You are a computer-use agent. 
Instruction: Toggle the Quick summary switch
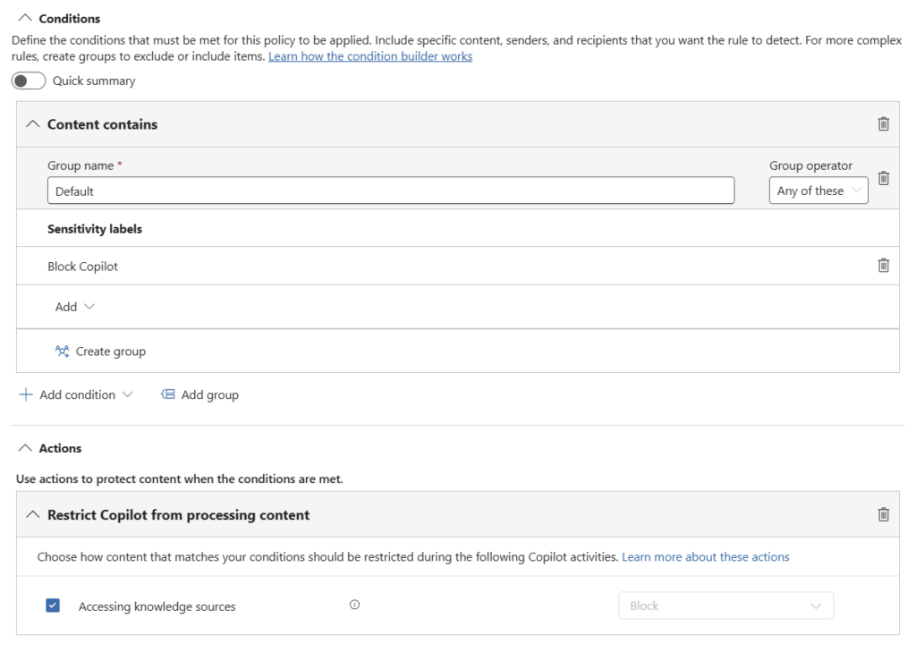click(x=29, y=80)
